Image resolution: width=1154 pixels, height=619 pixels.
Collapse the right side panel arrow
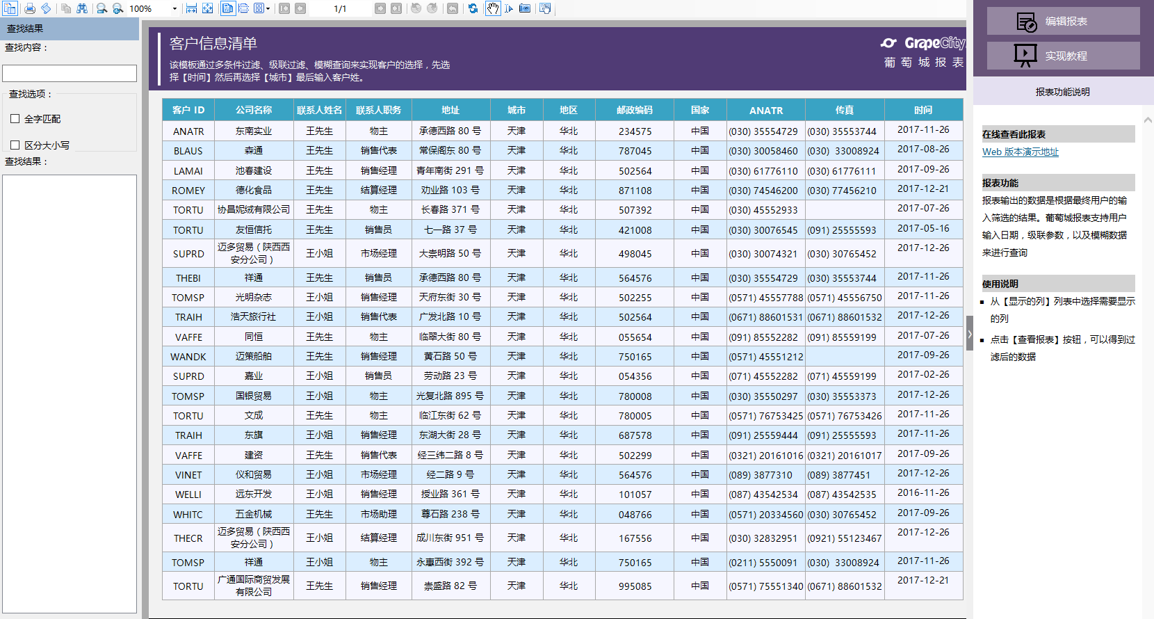tap(970, 333)
